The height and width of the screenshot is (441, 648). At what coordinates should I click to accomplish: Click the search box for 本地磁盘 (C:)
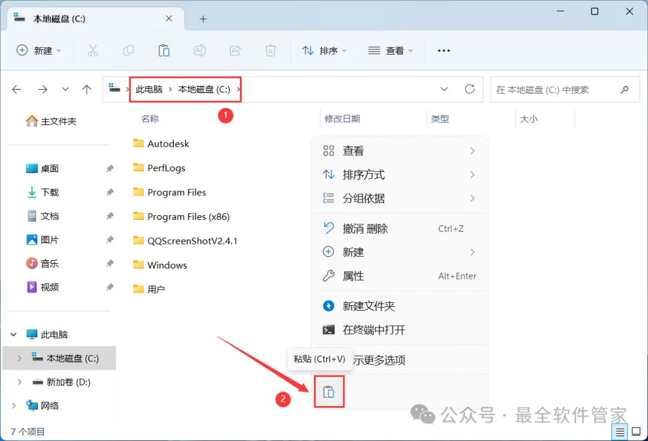pos(565,90)
